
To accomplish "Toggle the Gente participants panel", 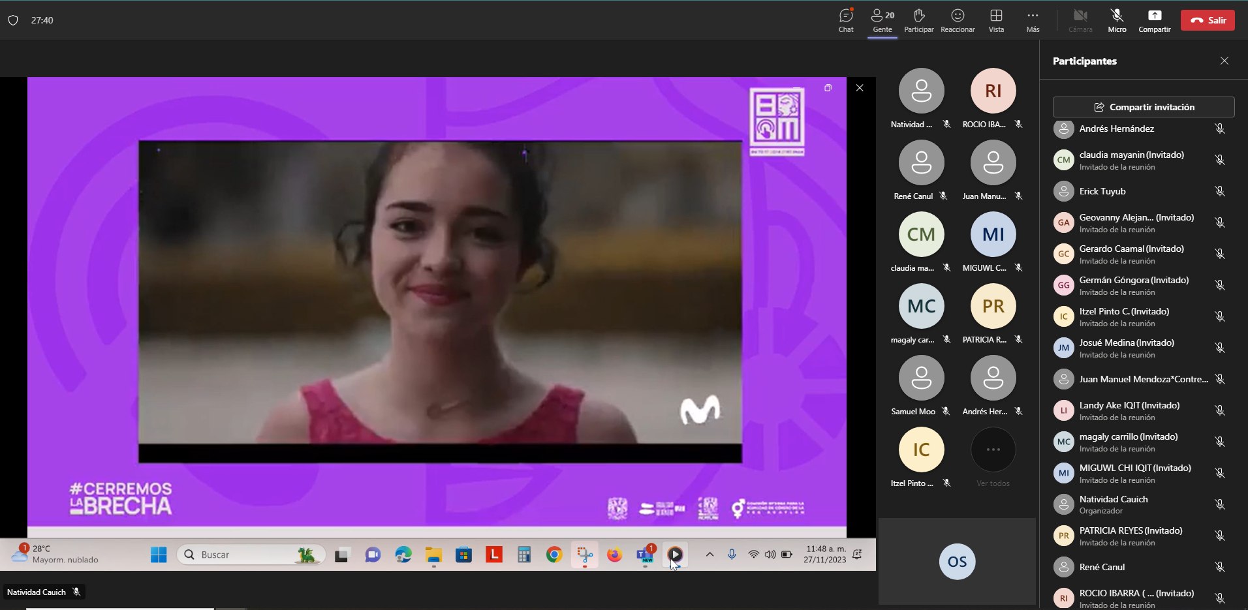I will tap(882, 20).
